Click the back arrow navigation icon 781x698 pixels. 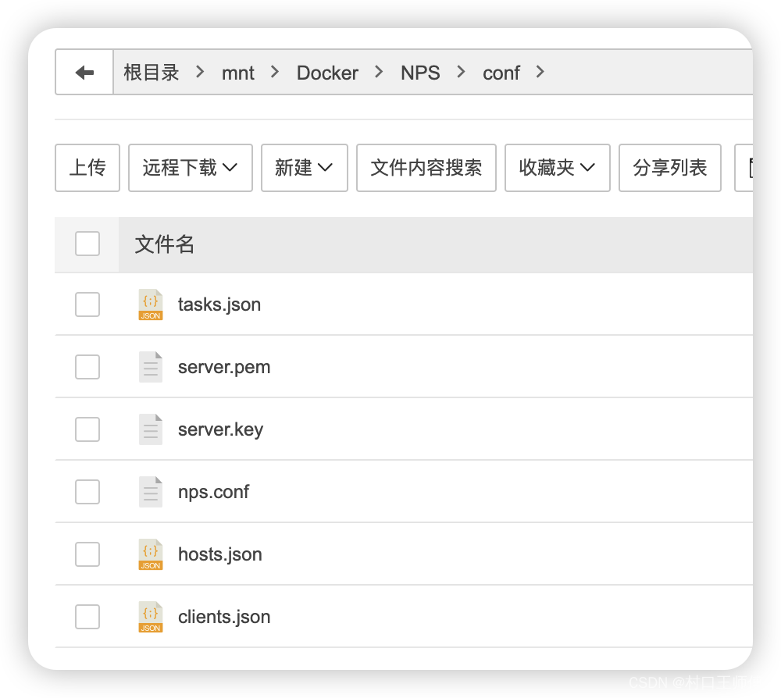(84, 72)
